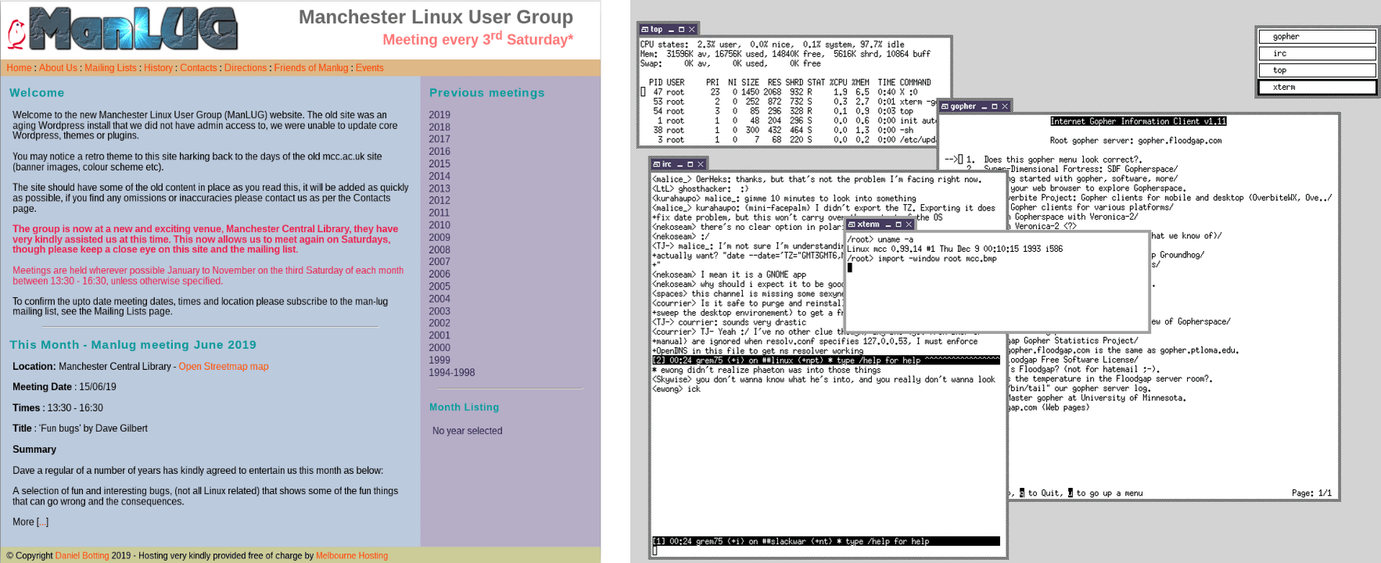Viewport: 1381px width, 563px height.
Task: Click the irc input line at bottom
Action: (x=826, y=550)
